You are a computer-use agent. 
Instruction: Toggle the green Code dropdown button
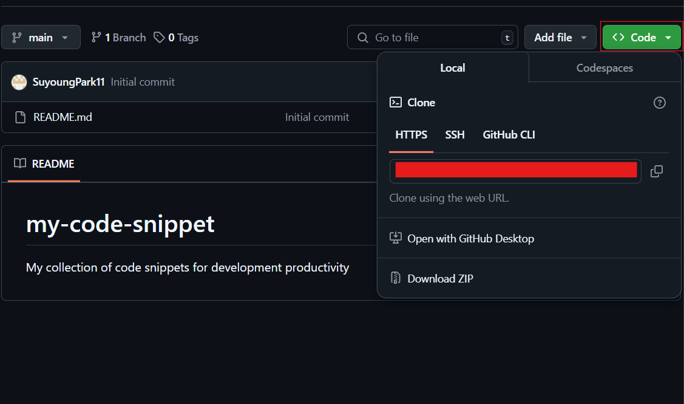pyautogui.click(x=642, y=38)
